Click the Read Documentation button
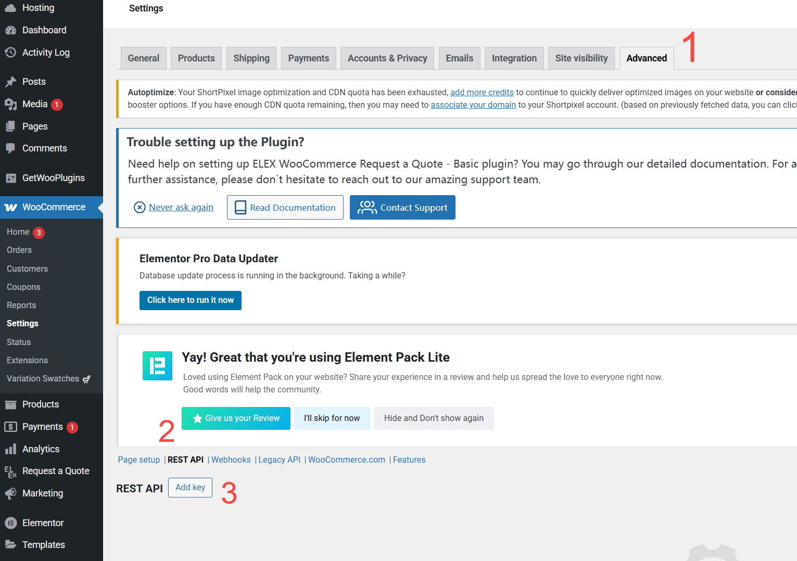This screenshot has width=797, height=561. click(x=285, y=208)
